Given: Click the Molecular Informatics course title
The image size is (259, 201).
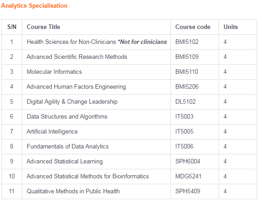Looking at the screenshot, I should pos(55,72).
